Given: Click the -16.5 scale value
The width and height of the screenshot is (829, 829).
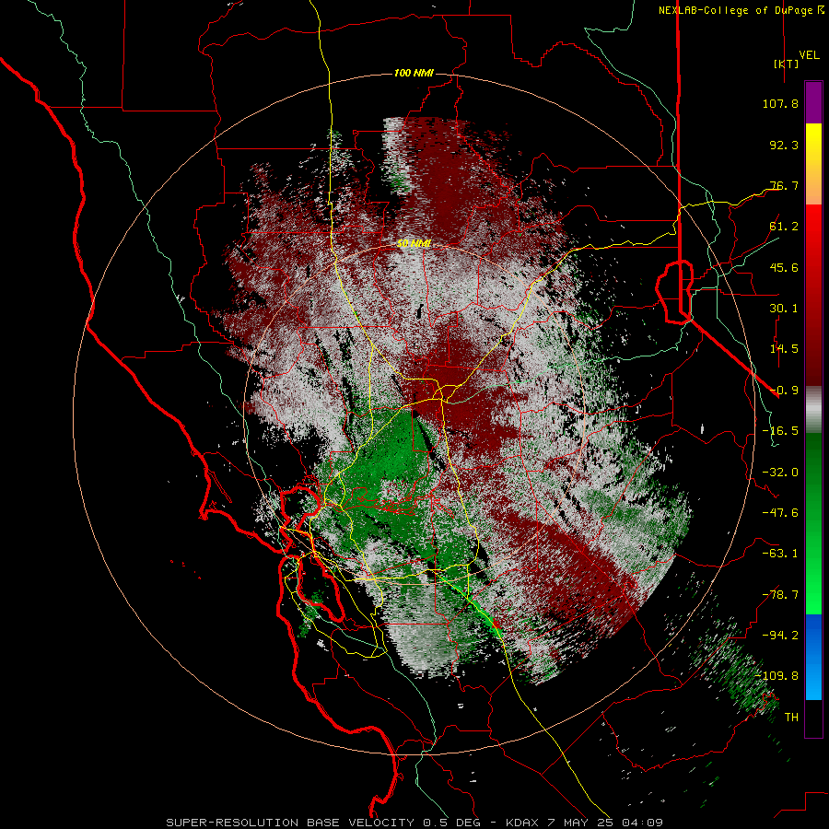Looking at the screenshot, I should pos(780,431).
